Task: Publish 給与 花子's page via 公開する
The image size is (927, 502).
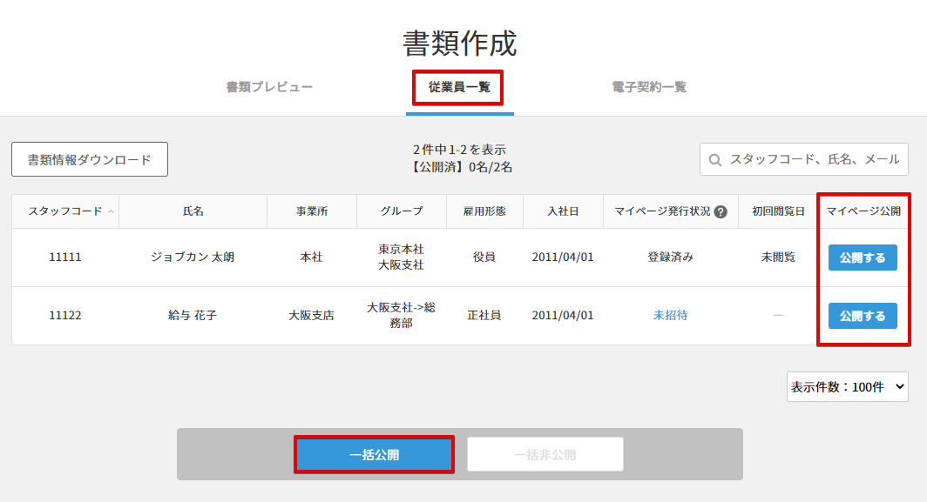Action: coord(862,316)
